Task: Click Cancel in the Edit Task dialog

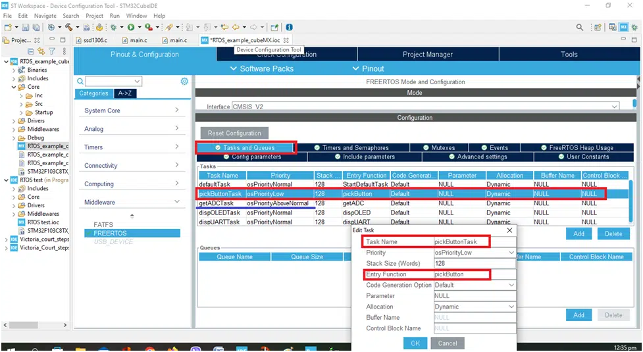Action: 448,343
